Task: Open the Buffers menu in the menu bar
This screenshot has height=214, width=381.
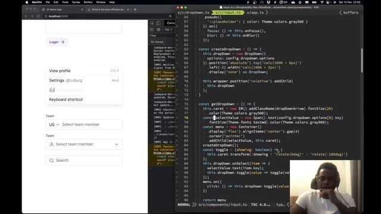Action: click(x=88, y=2)
